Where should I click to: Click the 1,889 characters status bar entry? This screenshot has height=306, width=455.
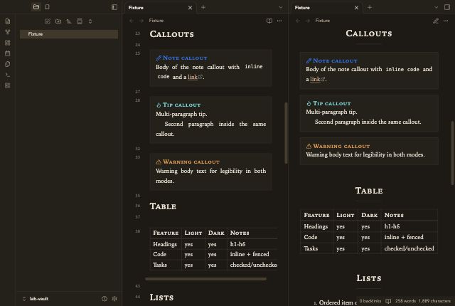point(434,301)
